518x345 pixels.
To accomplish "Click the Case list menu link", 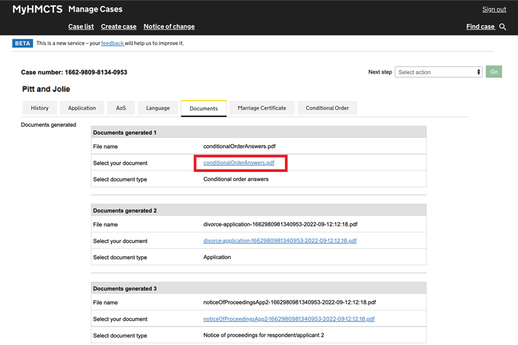I will tap(81, 26).
